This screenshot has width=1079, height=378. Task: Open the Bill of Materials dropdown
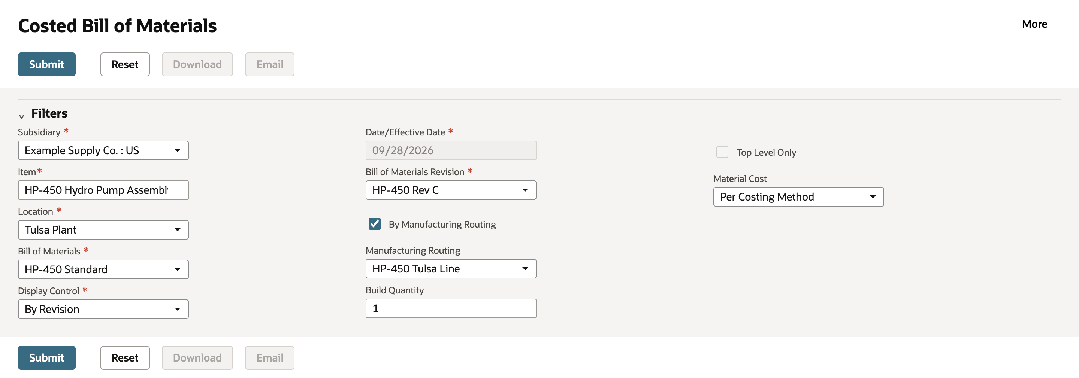click(103, 269)
